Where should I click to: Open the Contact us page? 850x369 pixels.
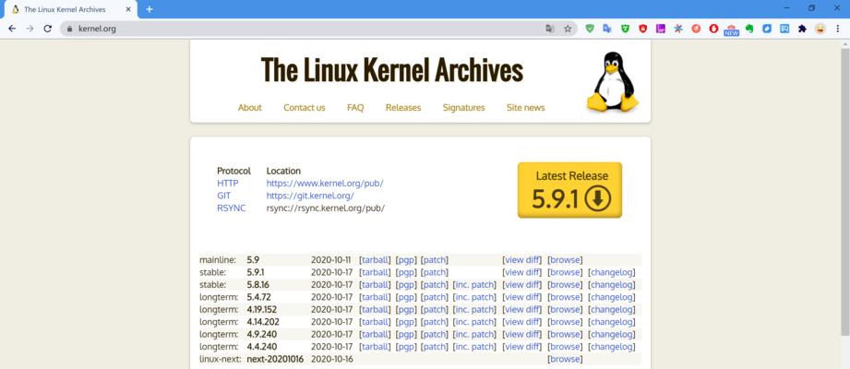pyautogui.click(x=305, y=107)
